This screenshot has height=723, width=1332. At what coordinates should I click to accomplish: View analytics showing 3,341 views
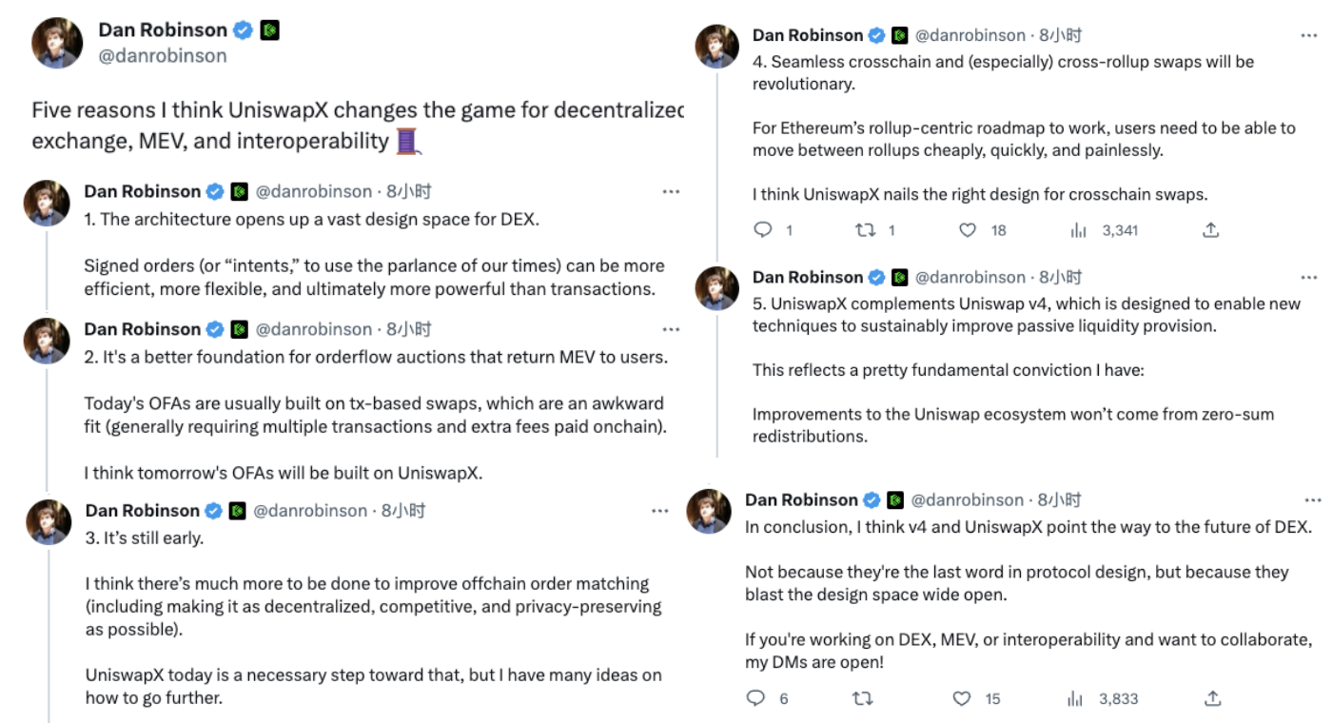(x=1078, y=230)
